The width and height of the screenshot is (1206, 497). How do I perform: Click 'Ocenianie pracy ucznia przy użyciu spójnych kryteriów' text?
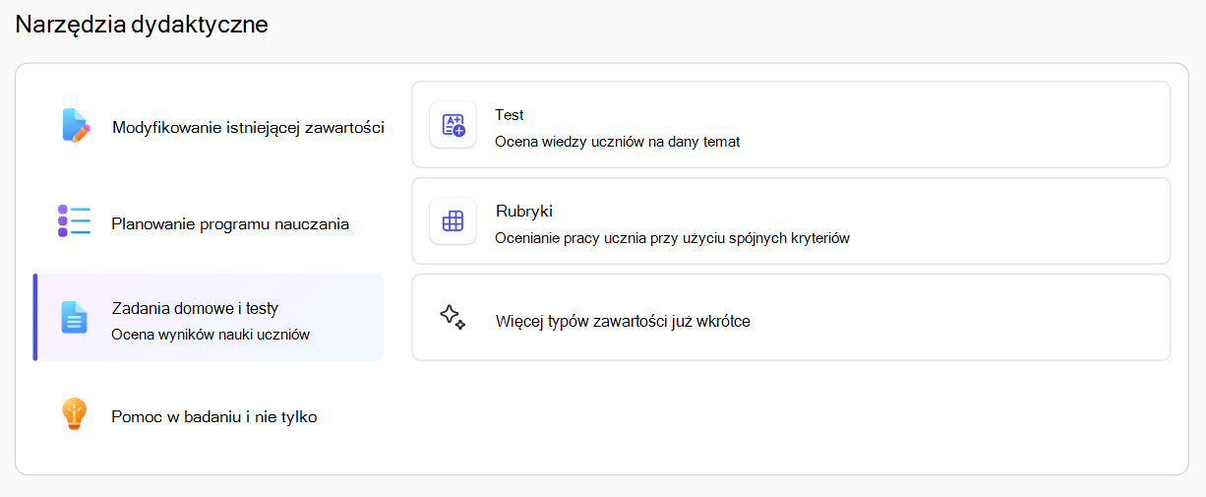tap(673, 238)
